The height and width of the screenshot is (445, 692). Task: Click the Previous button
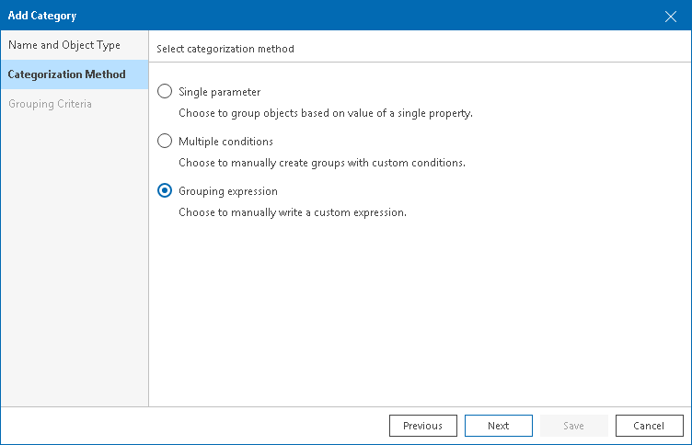(423, 426)
